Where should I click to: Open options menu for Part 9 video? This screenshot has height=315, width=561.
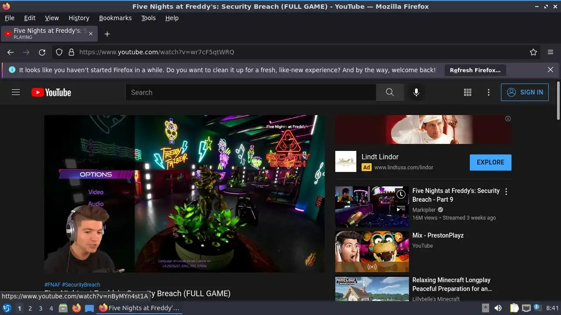506,192
